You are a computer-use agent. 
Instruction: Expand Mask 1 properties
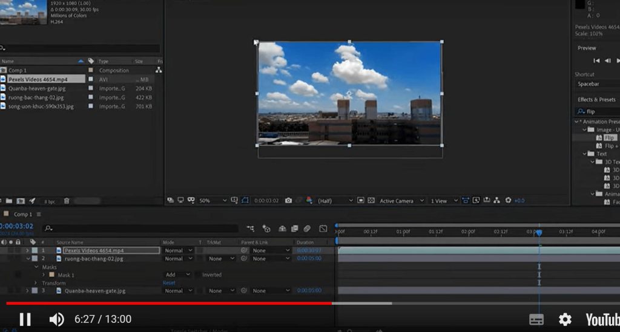pyautogui.click(x=44, y=275)
